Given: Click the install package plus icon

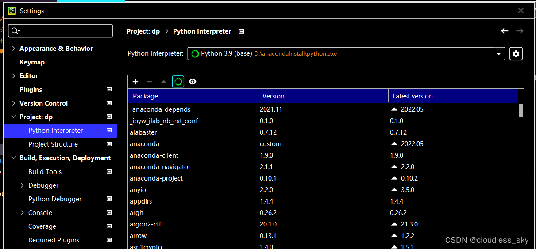Looking at the screenshot, I should [x=135, y=82].
